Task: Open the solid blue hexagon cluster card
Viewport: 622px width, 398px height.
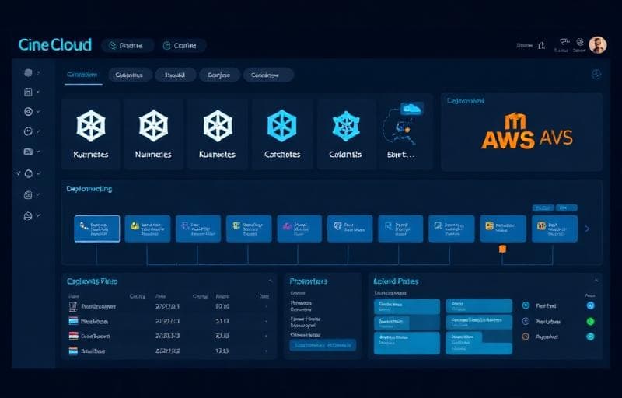Action: (282, 134)
